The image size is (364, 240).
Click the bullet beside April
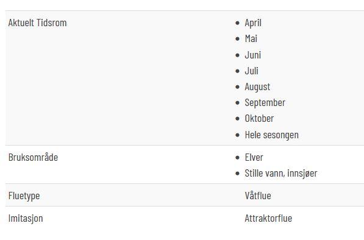[x=237, y=23]
